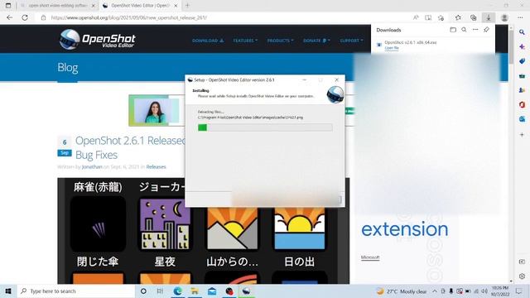Open Edge sidebar settings gear
The width and height of the screenshot is (530, 298).
click(522, 276)
